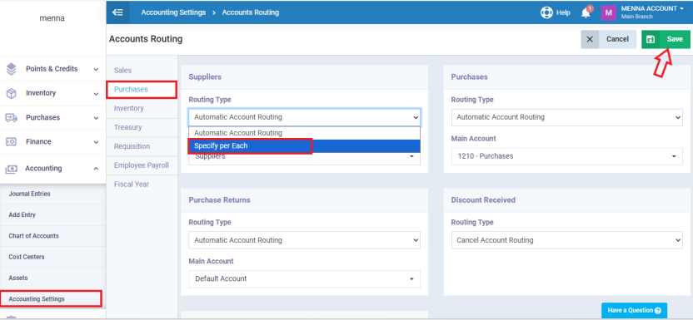Click the Have a Question button
693x320 pixels.
(634, 310)
